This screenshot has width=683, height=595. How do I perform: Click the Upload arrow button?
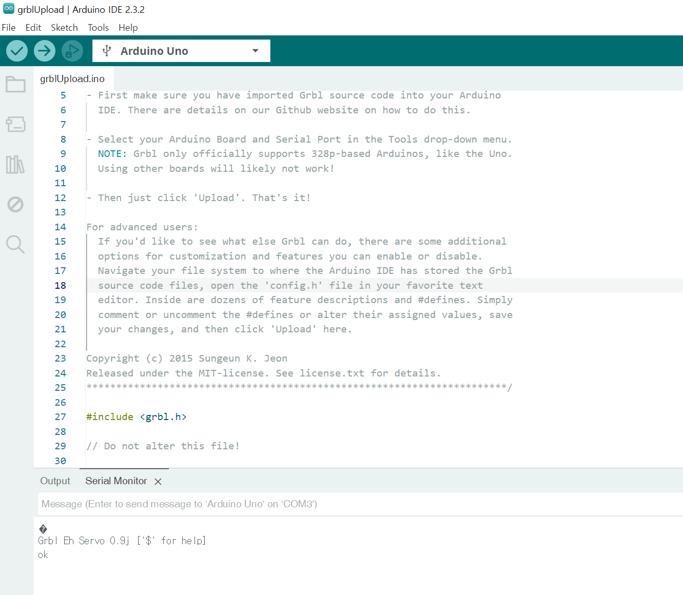coord(45,51)
